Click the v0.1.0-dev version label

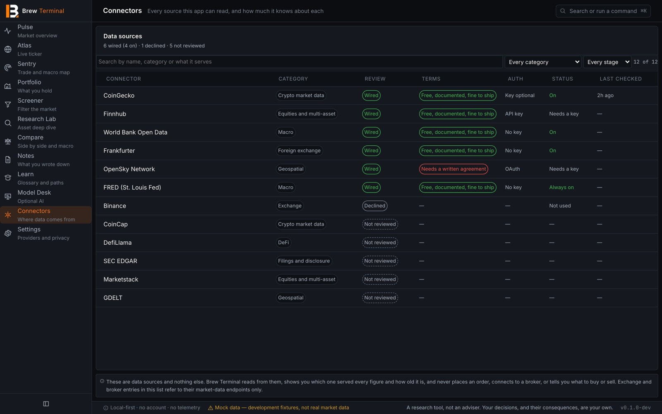[x=636, y=408]
